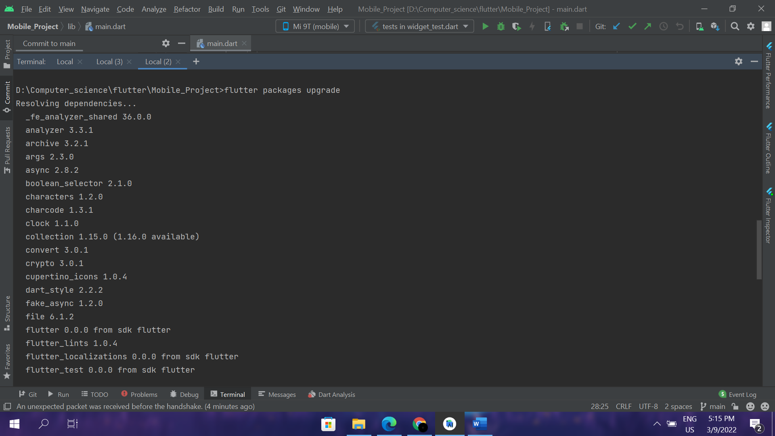Open the main Git branch widget in status bar
The height and width of the screenshot is (436, 775).
713,407
